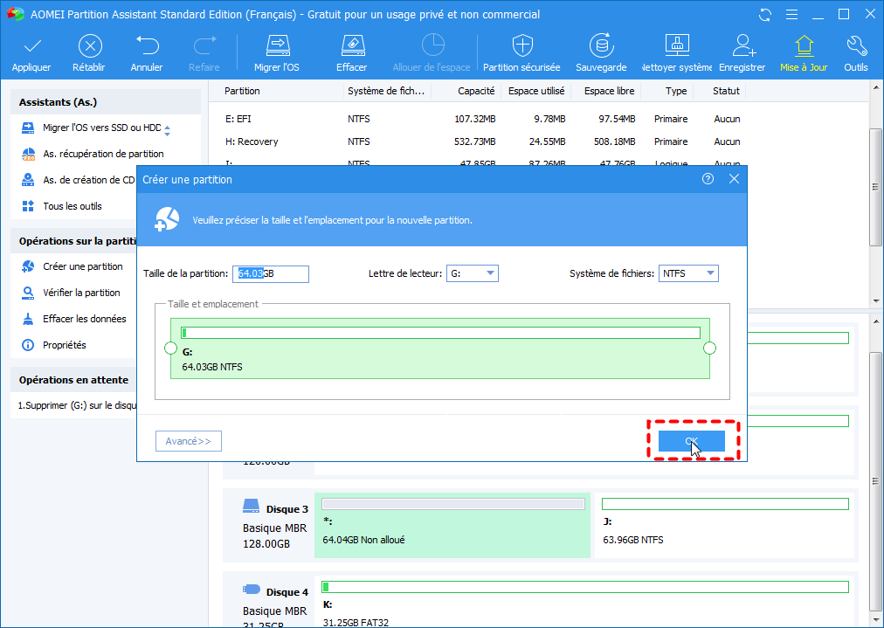Viewport: 884px width, 628px height.
Task: Click the Assistants (As.) section header
Action: tap(106, 102)
